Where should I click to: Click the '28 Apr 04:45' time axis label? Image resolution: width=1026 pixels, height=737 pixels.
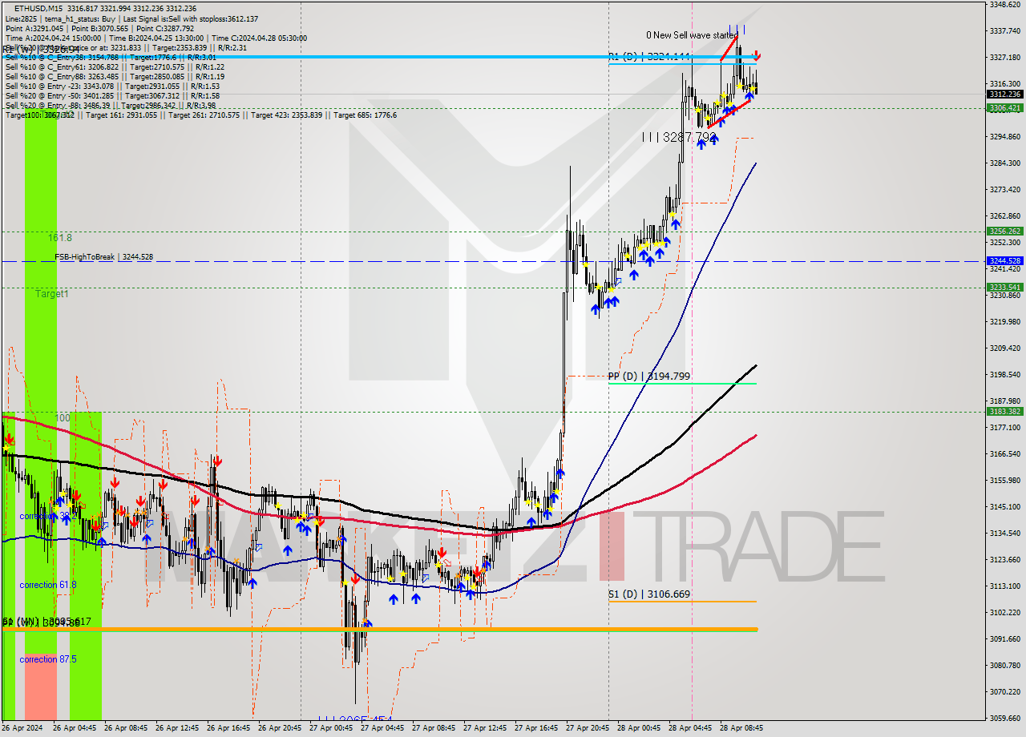tap(689, 728)
